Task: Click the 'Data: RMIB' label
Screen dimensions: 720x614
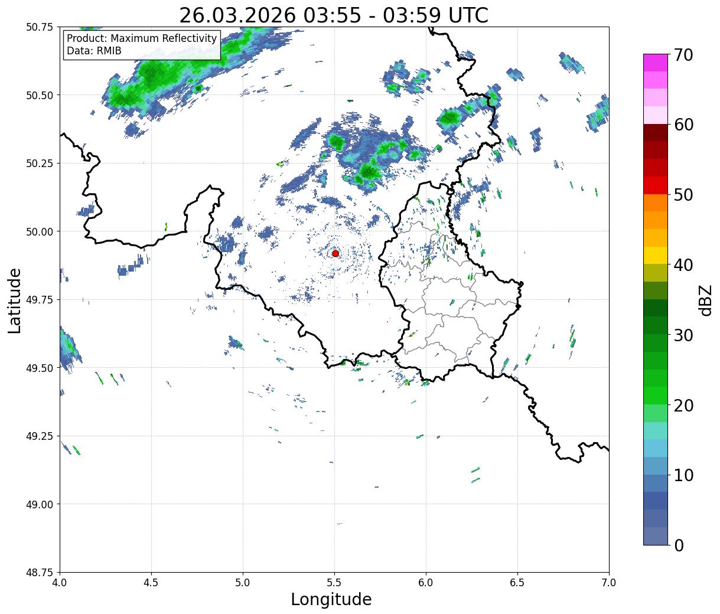Action: (94, 51)
